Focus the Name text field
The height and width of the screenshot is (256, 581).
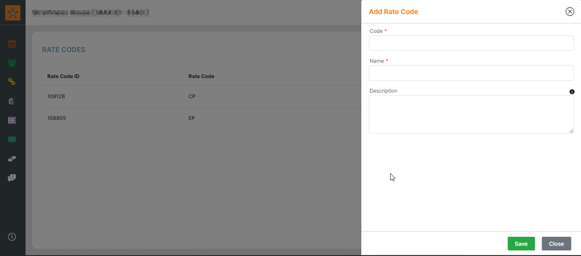tap(471, 73)
